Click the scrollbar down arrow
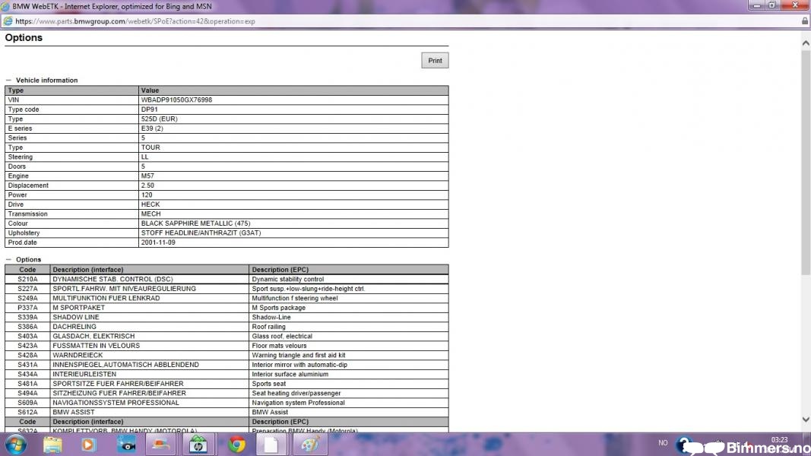The width and height of the screenshot is (811, 456). pos(806,420)
